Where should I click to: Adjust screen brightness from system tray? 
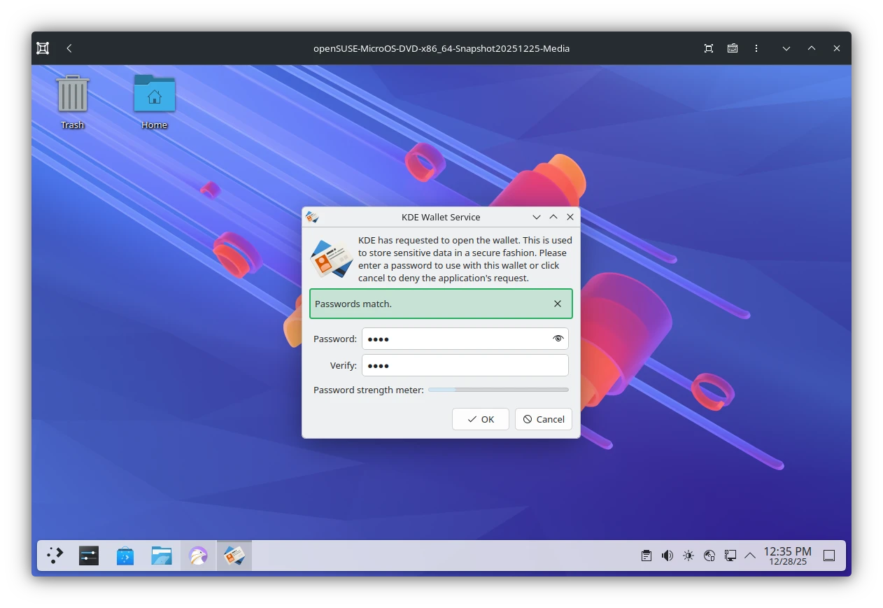(688, 555)
